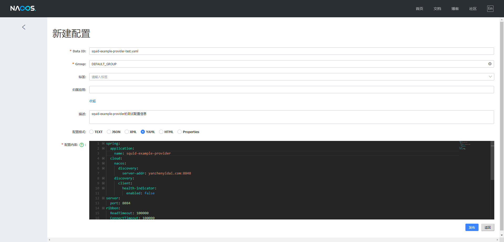Focus the Group input field

(292, 64)
